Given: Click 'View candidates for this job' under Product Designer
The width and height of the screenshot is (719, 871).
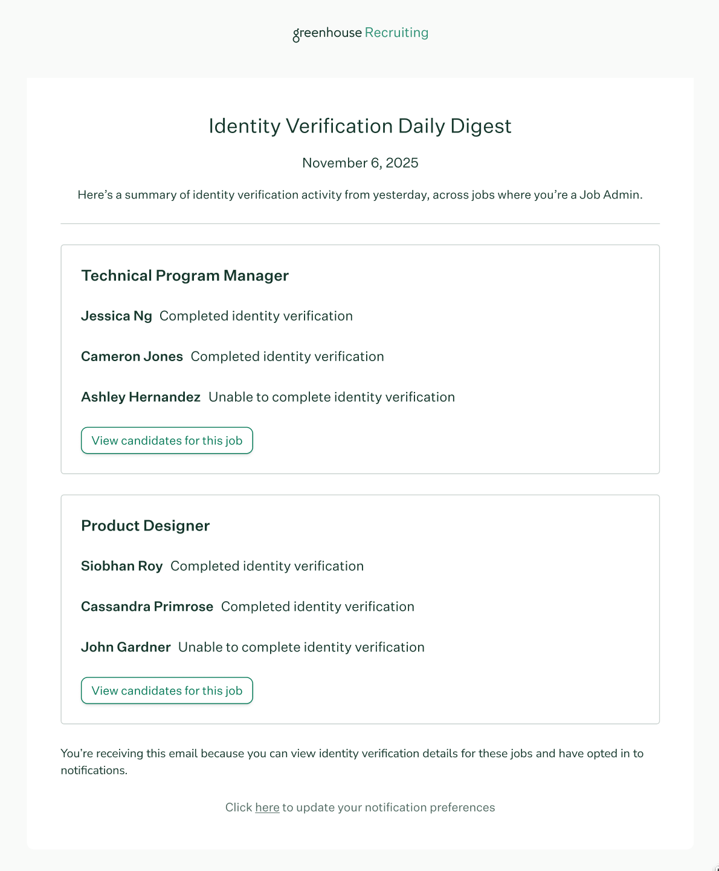Looking at the screenshot, I should click(167, 690).
